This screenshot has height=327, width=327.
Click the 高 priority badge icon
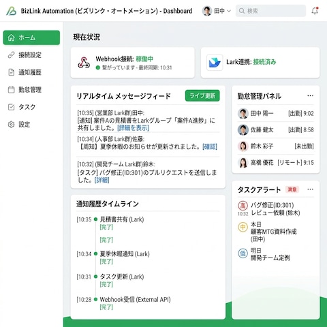coord(243,206)
